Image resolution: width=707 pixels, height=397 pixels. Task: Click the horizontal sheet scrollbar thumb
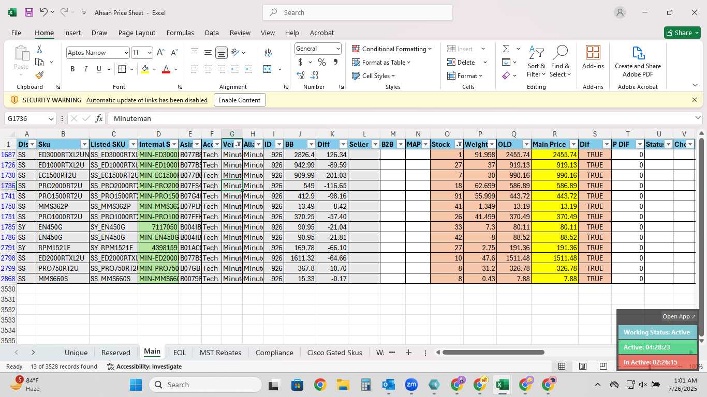click(493, 353)
